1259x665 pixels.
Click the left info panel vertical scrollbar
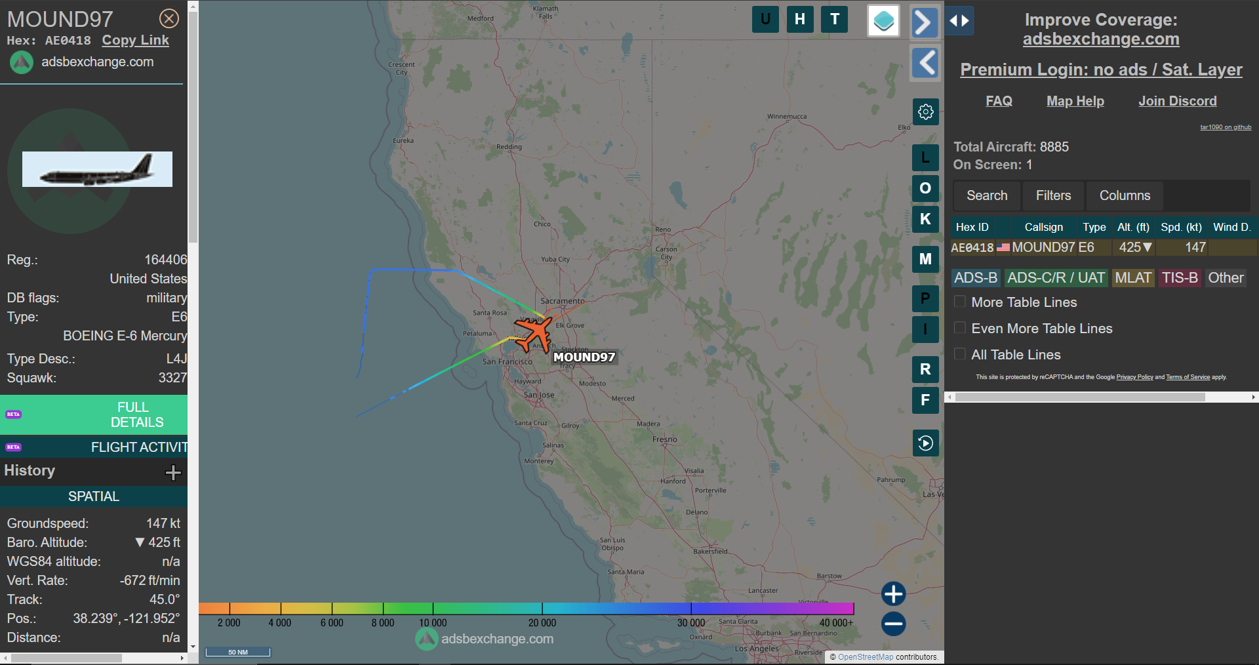tap(193, 128)
